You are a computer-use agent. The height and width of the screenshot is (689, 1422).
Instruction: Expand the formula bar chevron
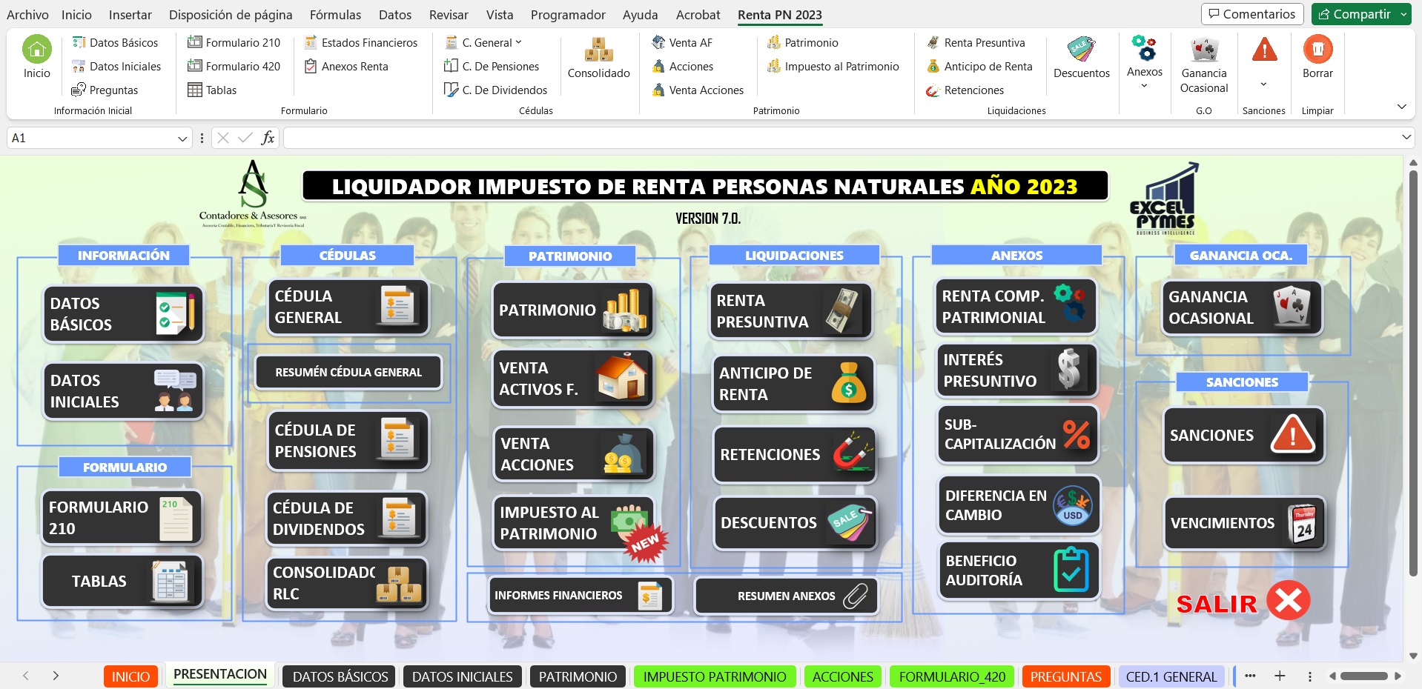click(1406, 138)
